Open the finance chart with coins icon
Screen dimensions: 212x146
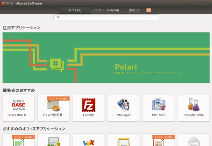coord(54,142)
